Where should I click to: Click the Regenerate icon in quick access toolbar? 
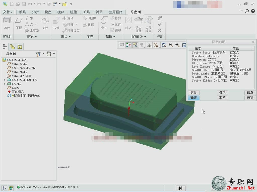[49, 4]
